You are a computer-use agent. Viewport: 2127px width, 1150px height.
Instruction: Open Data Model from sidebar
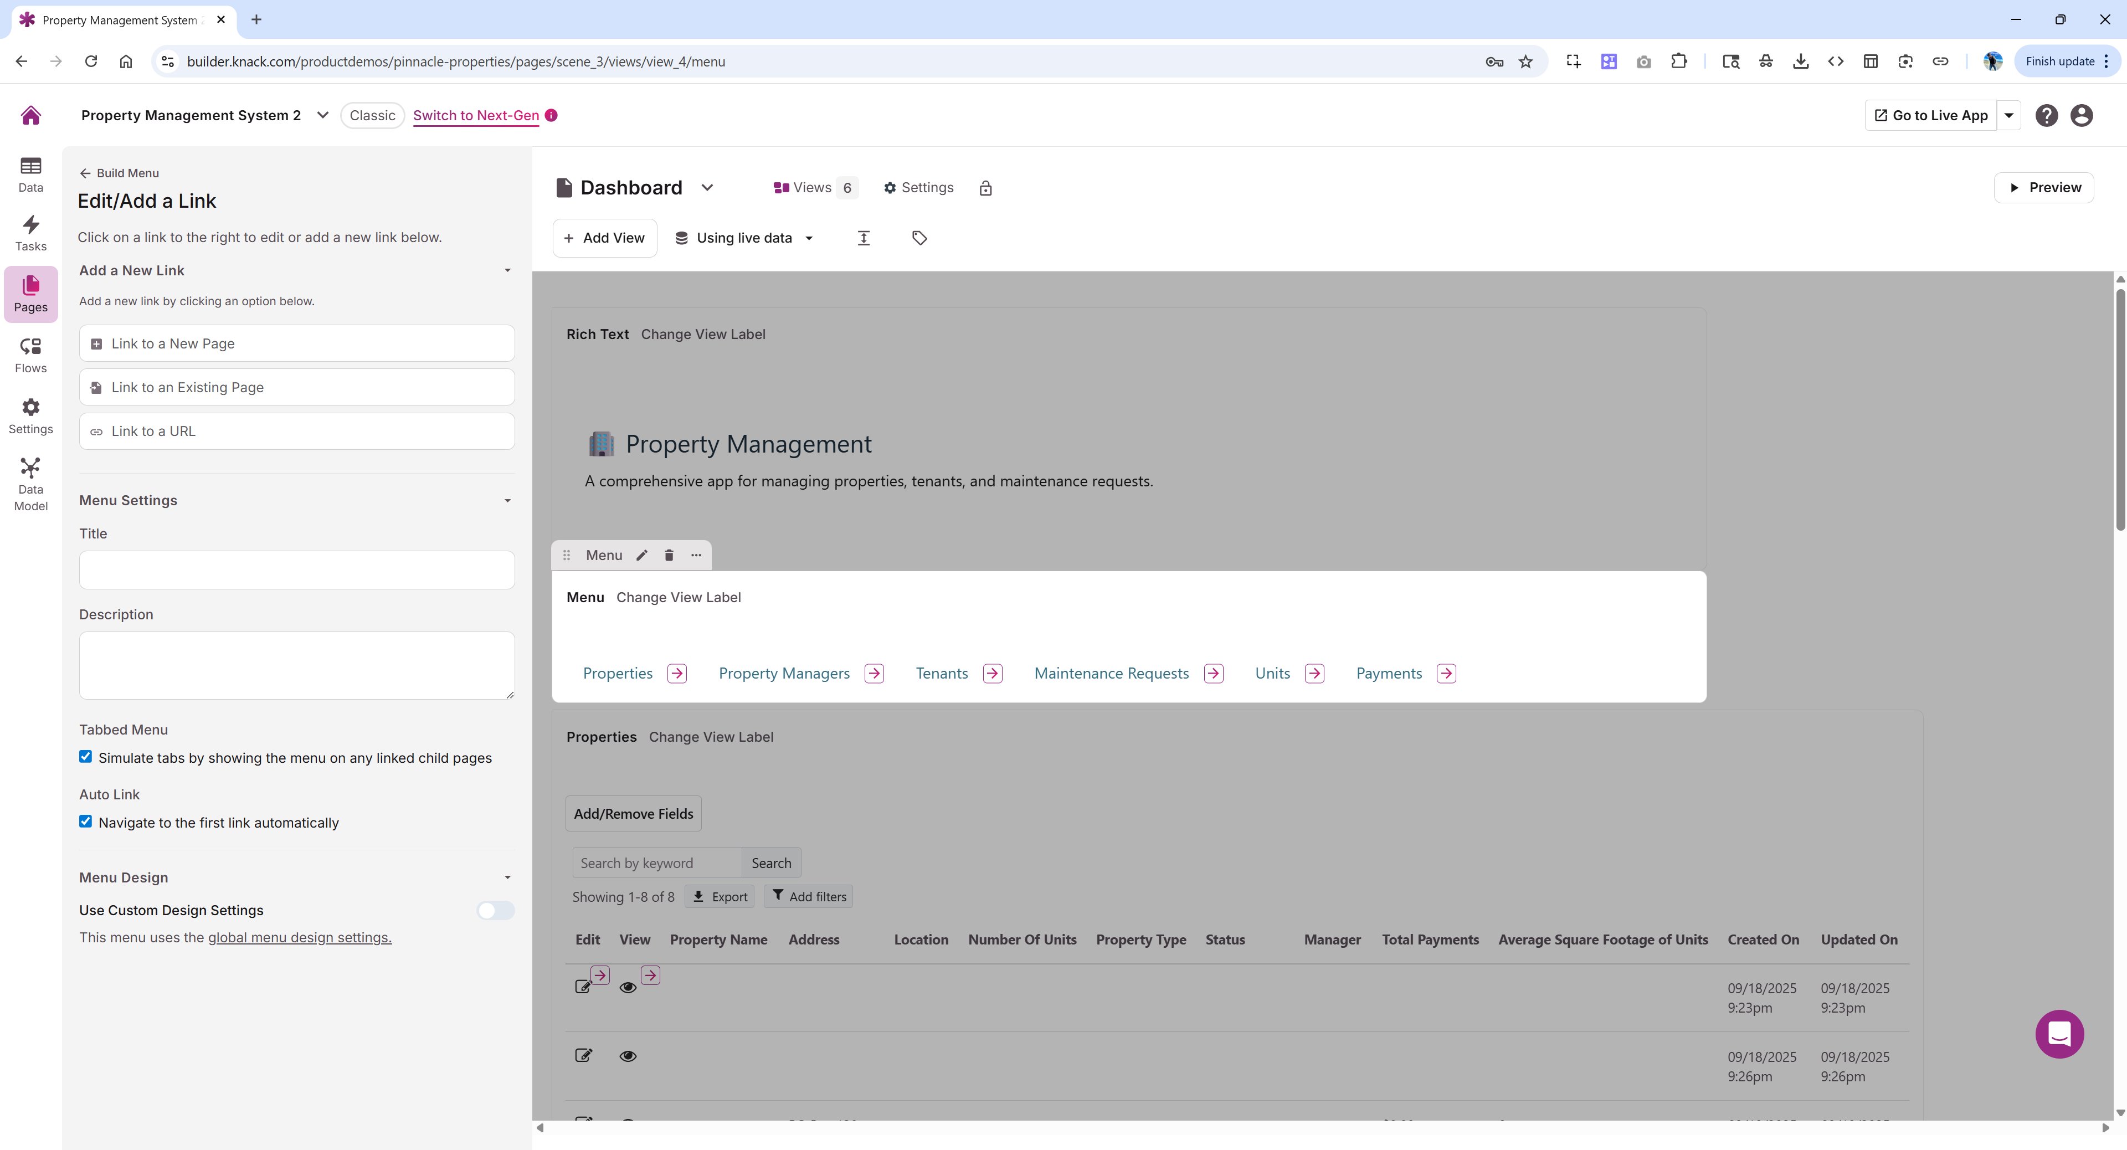point(30,484)
